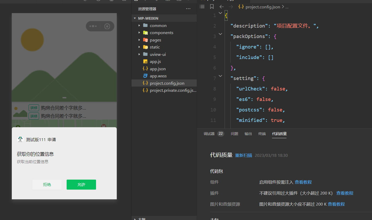Click the breadcrumb ellipsis after project.config.json

click(287, 7)
